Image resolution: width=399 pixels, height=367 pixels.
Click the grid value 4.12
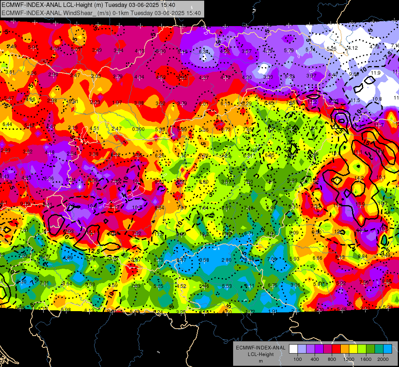pyautogui.click(x=353, y=48)
